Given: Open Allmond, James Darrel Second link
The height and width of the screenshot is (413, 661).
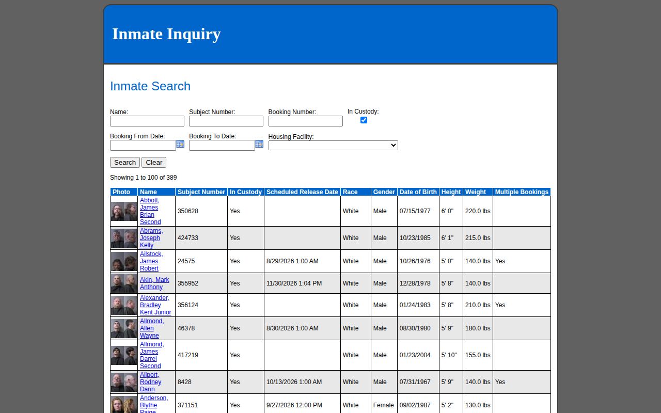Looking at the screenshot, I should point(152,355).
